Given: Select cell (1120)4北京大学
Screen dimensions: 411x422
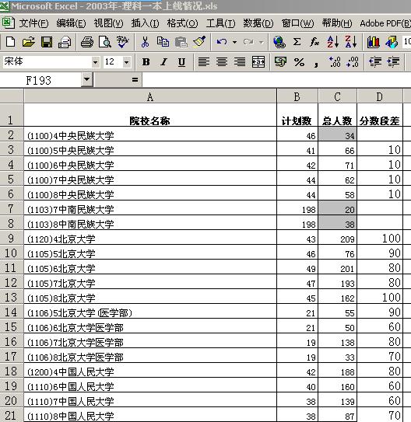Looking at the screenshot, I should click(x=150, y=238).
